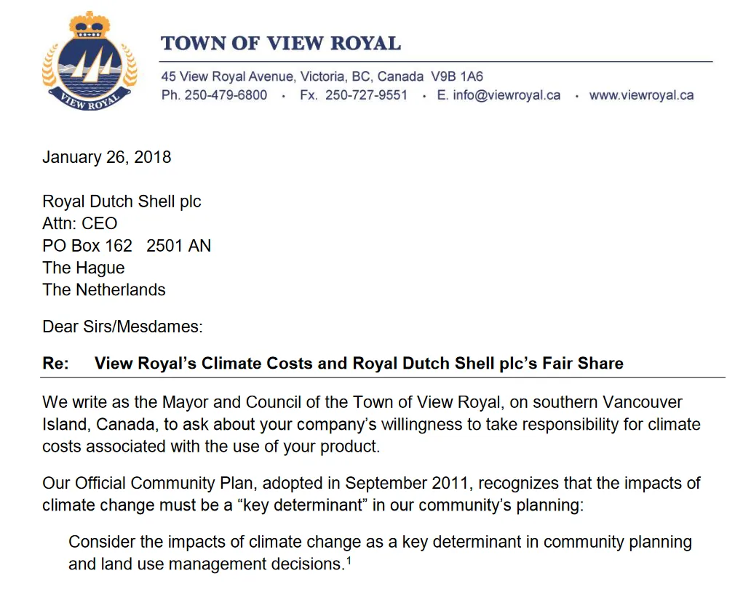This screenshot has width=751, height=592.
Task: Click the indented quote 'Consider the impacts of climate change'
Action: point(381,553)
